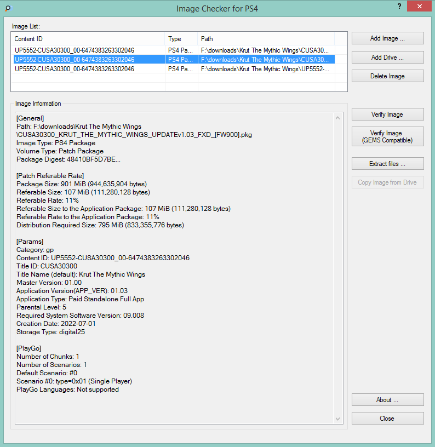The height and width of the screenshot is (447, 435).
Task: Click the Category: gp line
Action: point(35,250)
